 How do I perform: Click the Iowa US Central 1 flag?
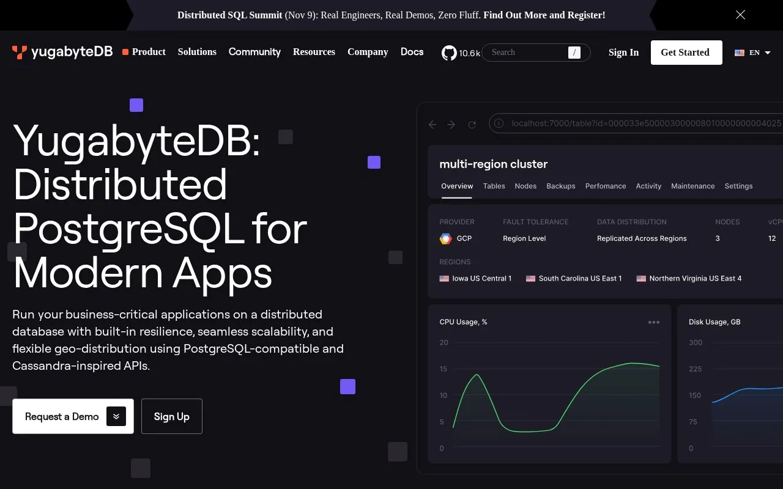444,278
